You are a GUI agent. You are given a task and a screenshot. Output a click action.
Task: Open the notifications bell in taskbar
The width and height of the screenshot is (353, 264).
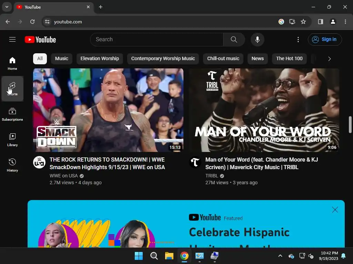pos(344,256)
